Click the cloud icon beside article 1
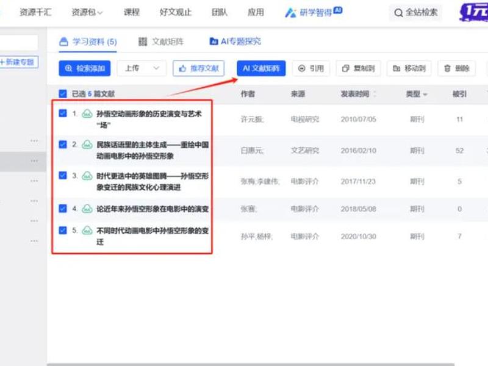The height and width of the screenshot is (366, 488). [x=87, y=114]
